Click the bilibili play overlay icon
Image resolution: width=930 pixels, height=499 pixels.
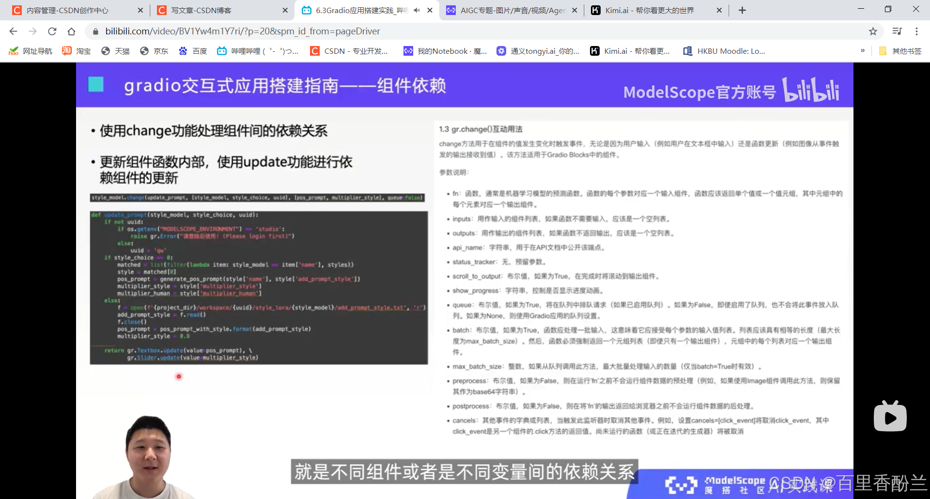pyautogui.click(x=890, y=417)
